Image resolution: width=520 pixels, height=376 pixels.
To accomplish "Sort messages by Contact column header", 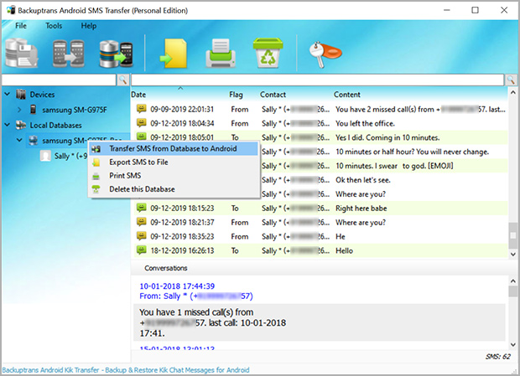I will tap(273, 95).
